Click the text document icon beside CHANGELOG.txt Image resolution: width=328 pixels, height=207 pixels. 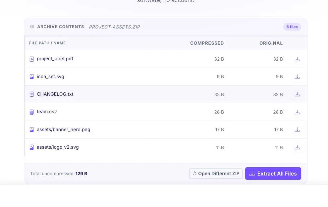pyautogui.click(x=31, y=94)
